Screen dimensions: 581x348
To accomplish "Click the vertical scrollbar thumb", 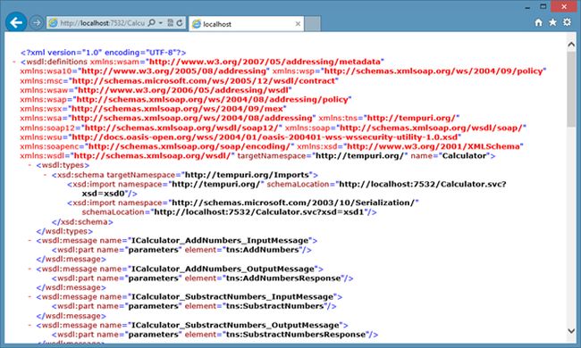I will [x=571, y=88].
